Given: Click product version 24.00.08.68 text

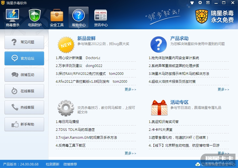Looking at the screenshot, I should [x=21, y=164].
